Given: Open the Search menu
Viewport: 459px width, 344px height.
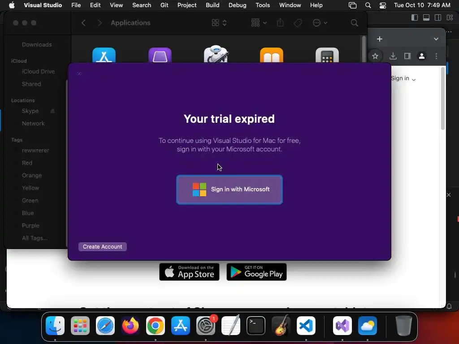Looking at the screenshot, I should (142, 5).
